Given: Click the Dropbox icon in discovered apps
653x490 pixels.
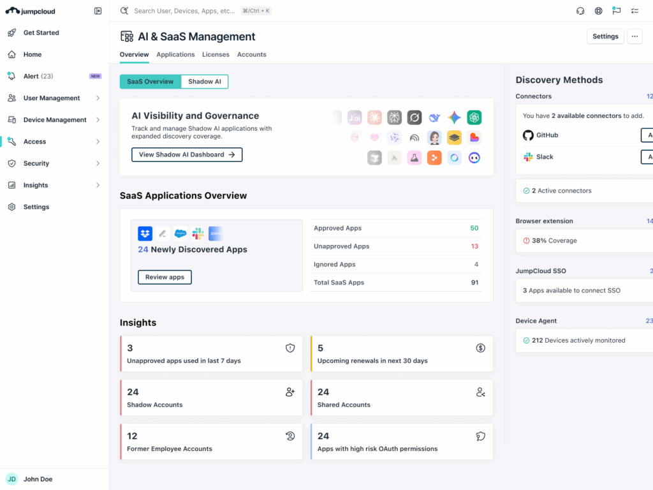Looking at the screenshot, I should point(145,234).
